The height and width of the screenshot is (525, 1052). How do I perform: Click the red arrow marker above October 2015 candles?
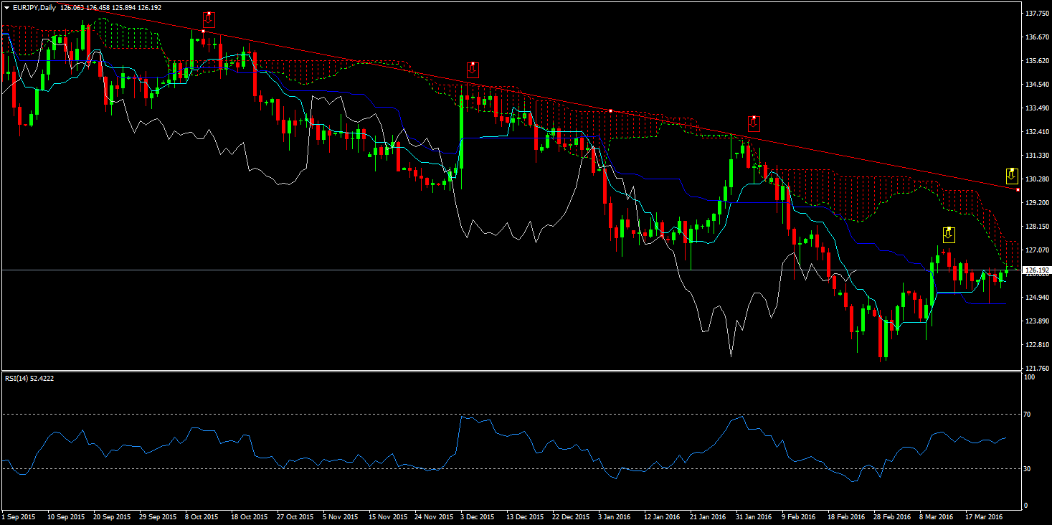coord(209,20)
